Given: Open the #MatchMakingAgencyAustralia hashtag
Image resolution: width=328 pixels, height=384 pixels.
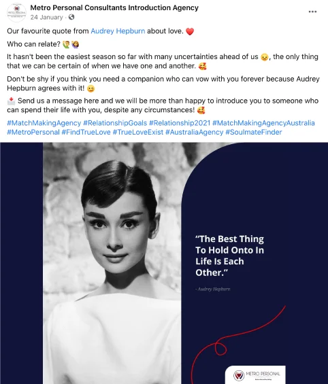Looking at the screenshot, I should coord(263,123).
